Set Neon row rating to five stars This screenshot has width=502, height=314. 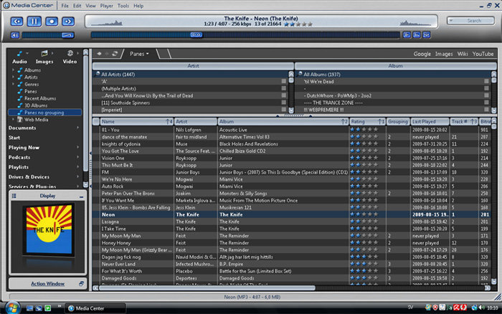coord(376,214)
